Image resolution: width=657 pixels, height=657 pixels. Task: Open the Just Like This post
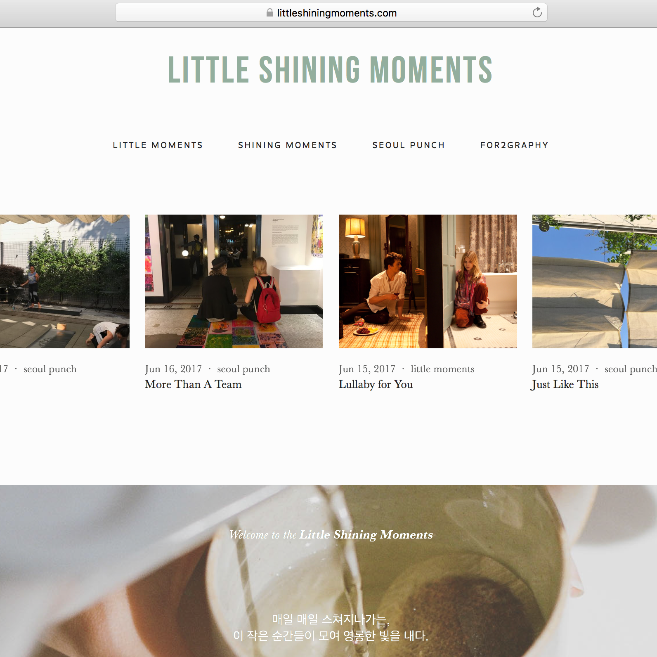(x=565, y=385)
